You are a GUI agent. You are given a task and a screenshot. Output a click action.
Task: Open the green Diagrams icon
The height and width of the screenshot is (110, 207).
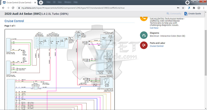(x=144, y=35)
